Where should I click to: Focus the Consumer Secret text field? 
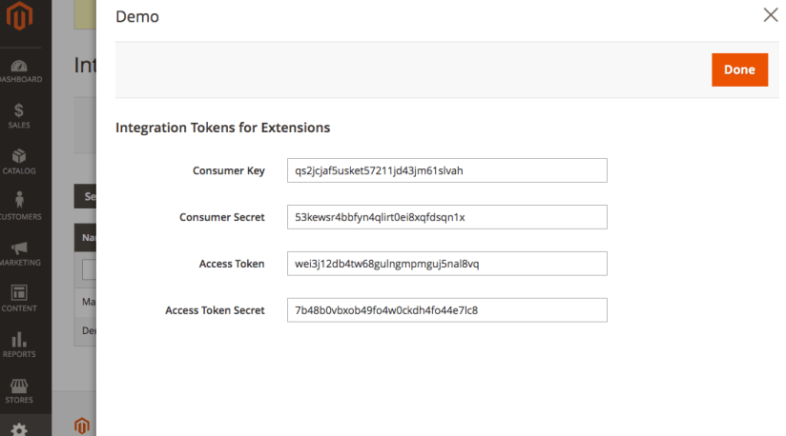click(x=446, y=217)
